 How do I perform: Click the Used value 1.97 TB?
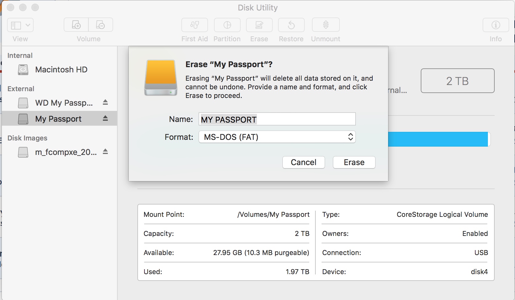click(x=298, y=272)
